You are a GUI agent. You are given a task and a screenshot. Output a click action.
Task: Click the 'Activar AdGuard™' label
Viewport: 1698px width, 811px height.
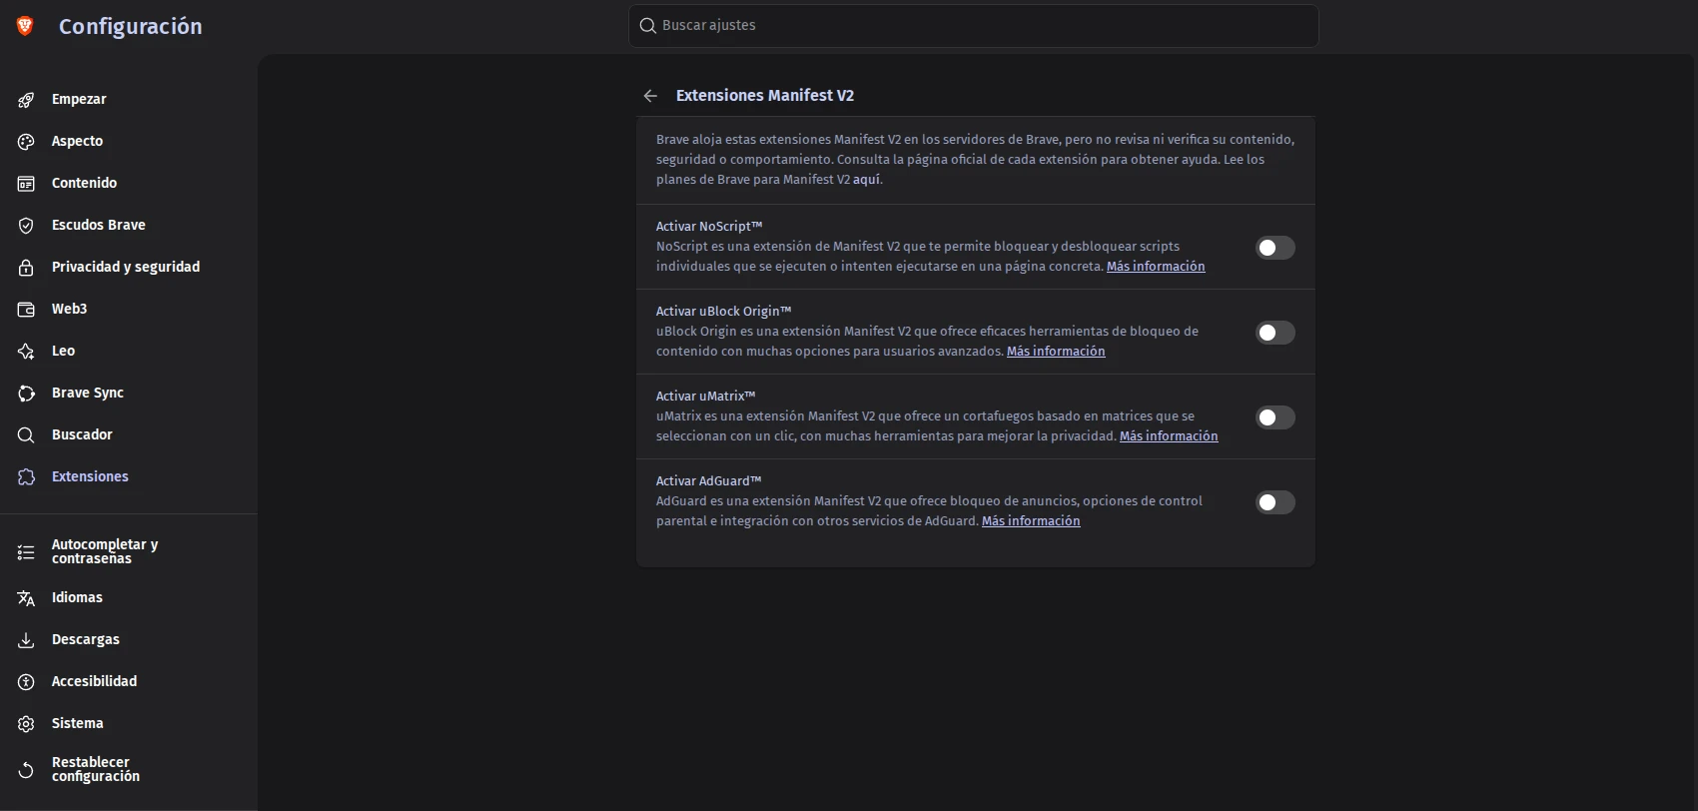709,481
